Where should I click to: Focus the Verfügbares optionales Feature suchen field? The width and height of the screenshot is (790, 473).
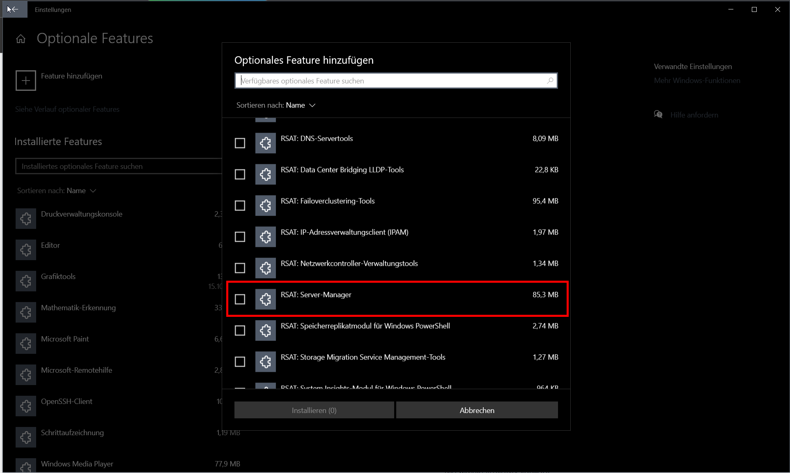pyautogui.click(x=390, y=81)
